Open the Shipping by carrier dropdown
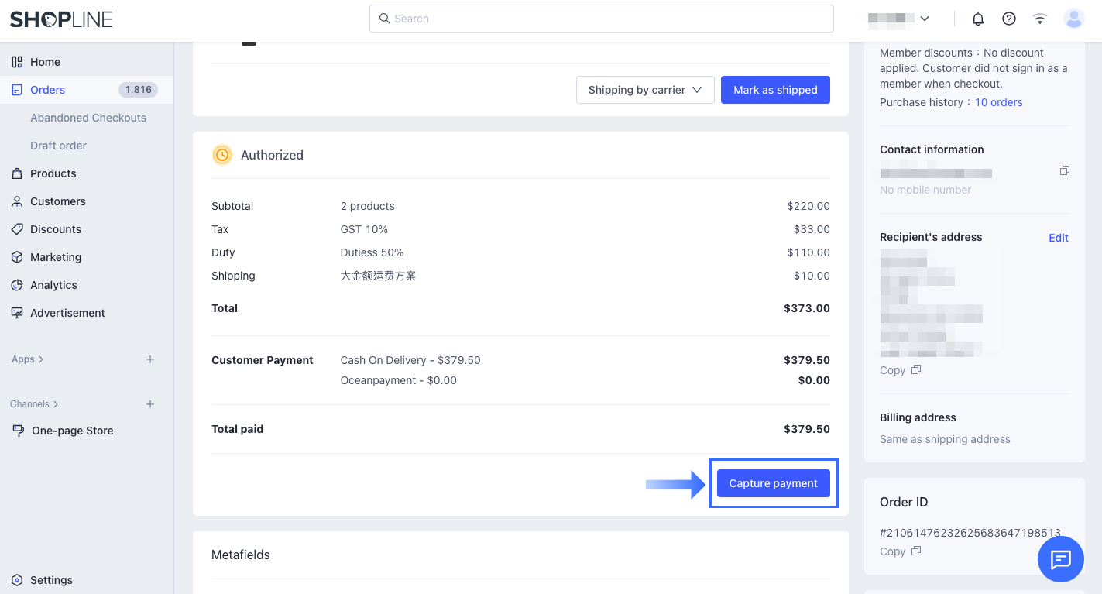Image resolution: width=1102 pixels, height=594 pixels. (x=644, y=90)
